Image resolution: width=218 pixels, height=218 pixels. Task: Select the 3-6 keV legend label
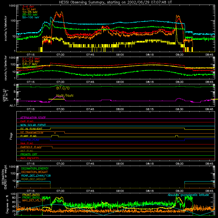tap(28, 7)
